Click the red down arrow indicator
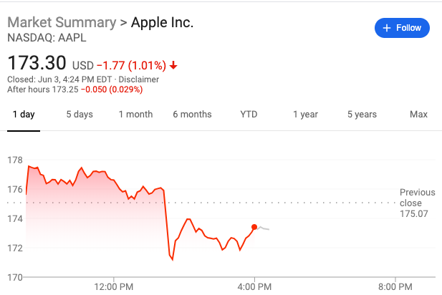Screen dimensions: 442x295 pos(173,66)
